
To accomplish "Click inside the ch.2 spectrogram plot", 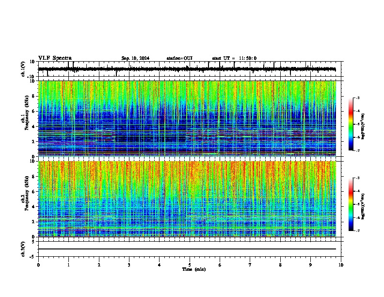I will [187, 199].
